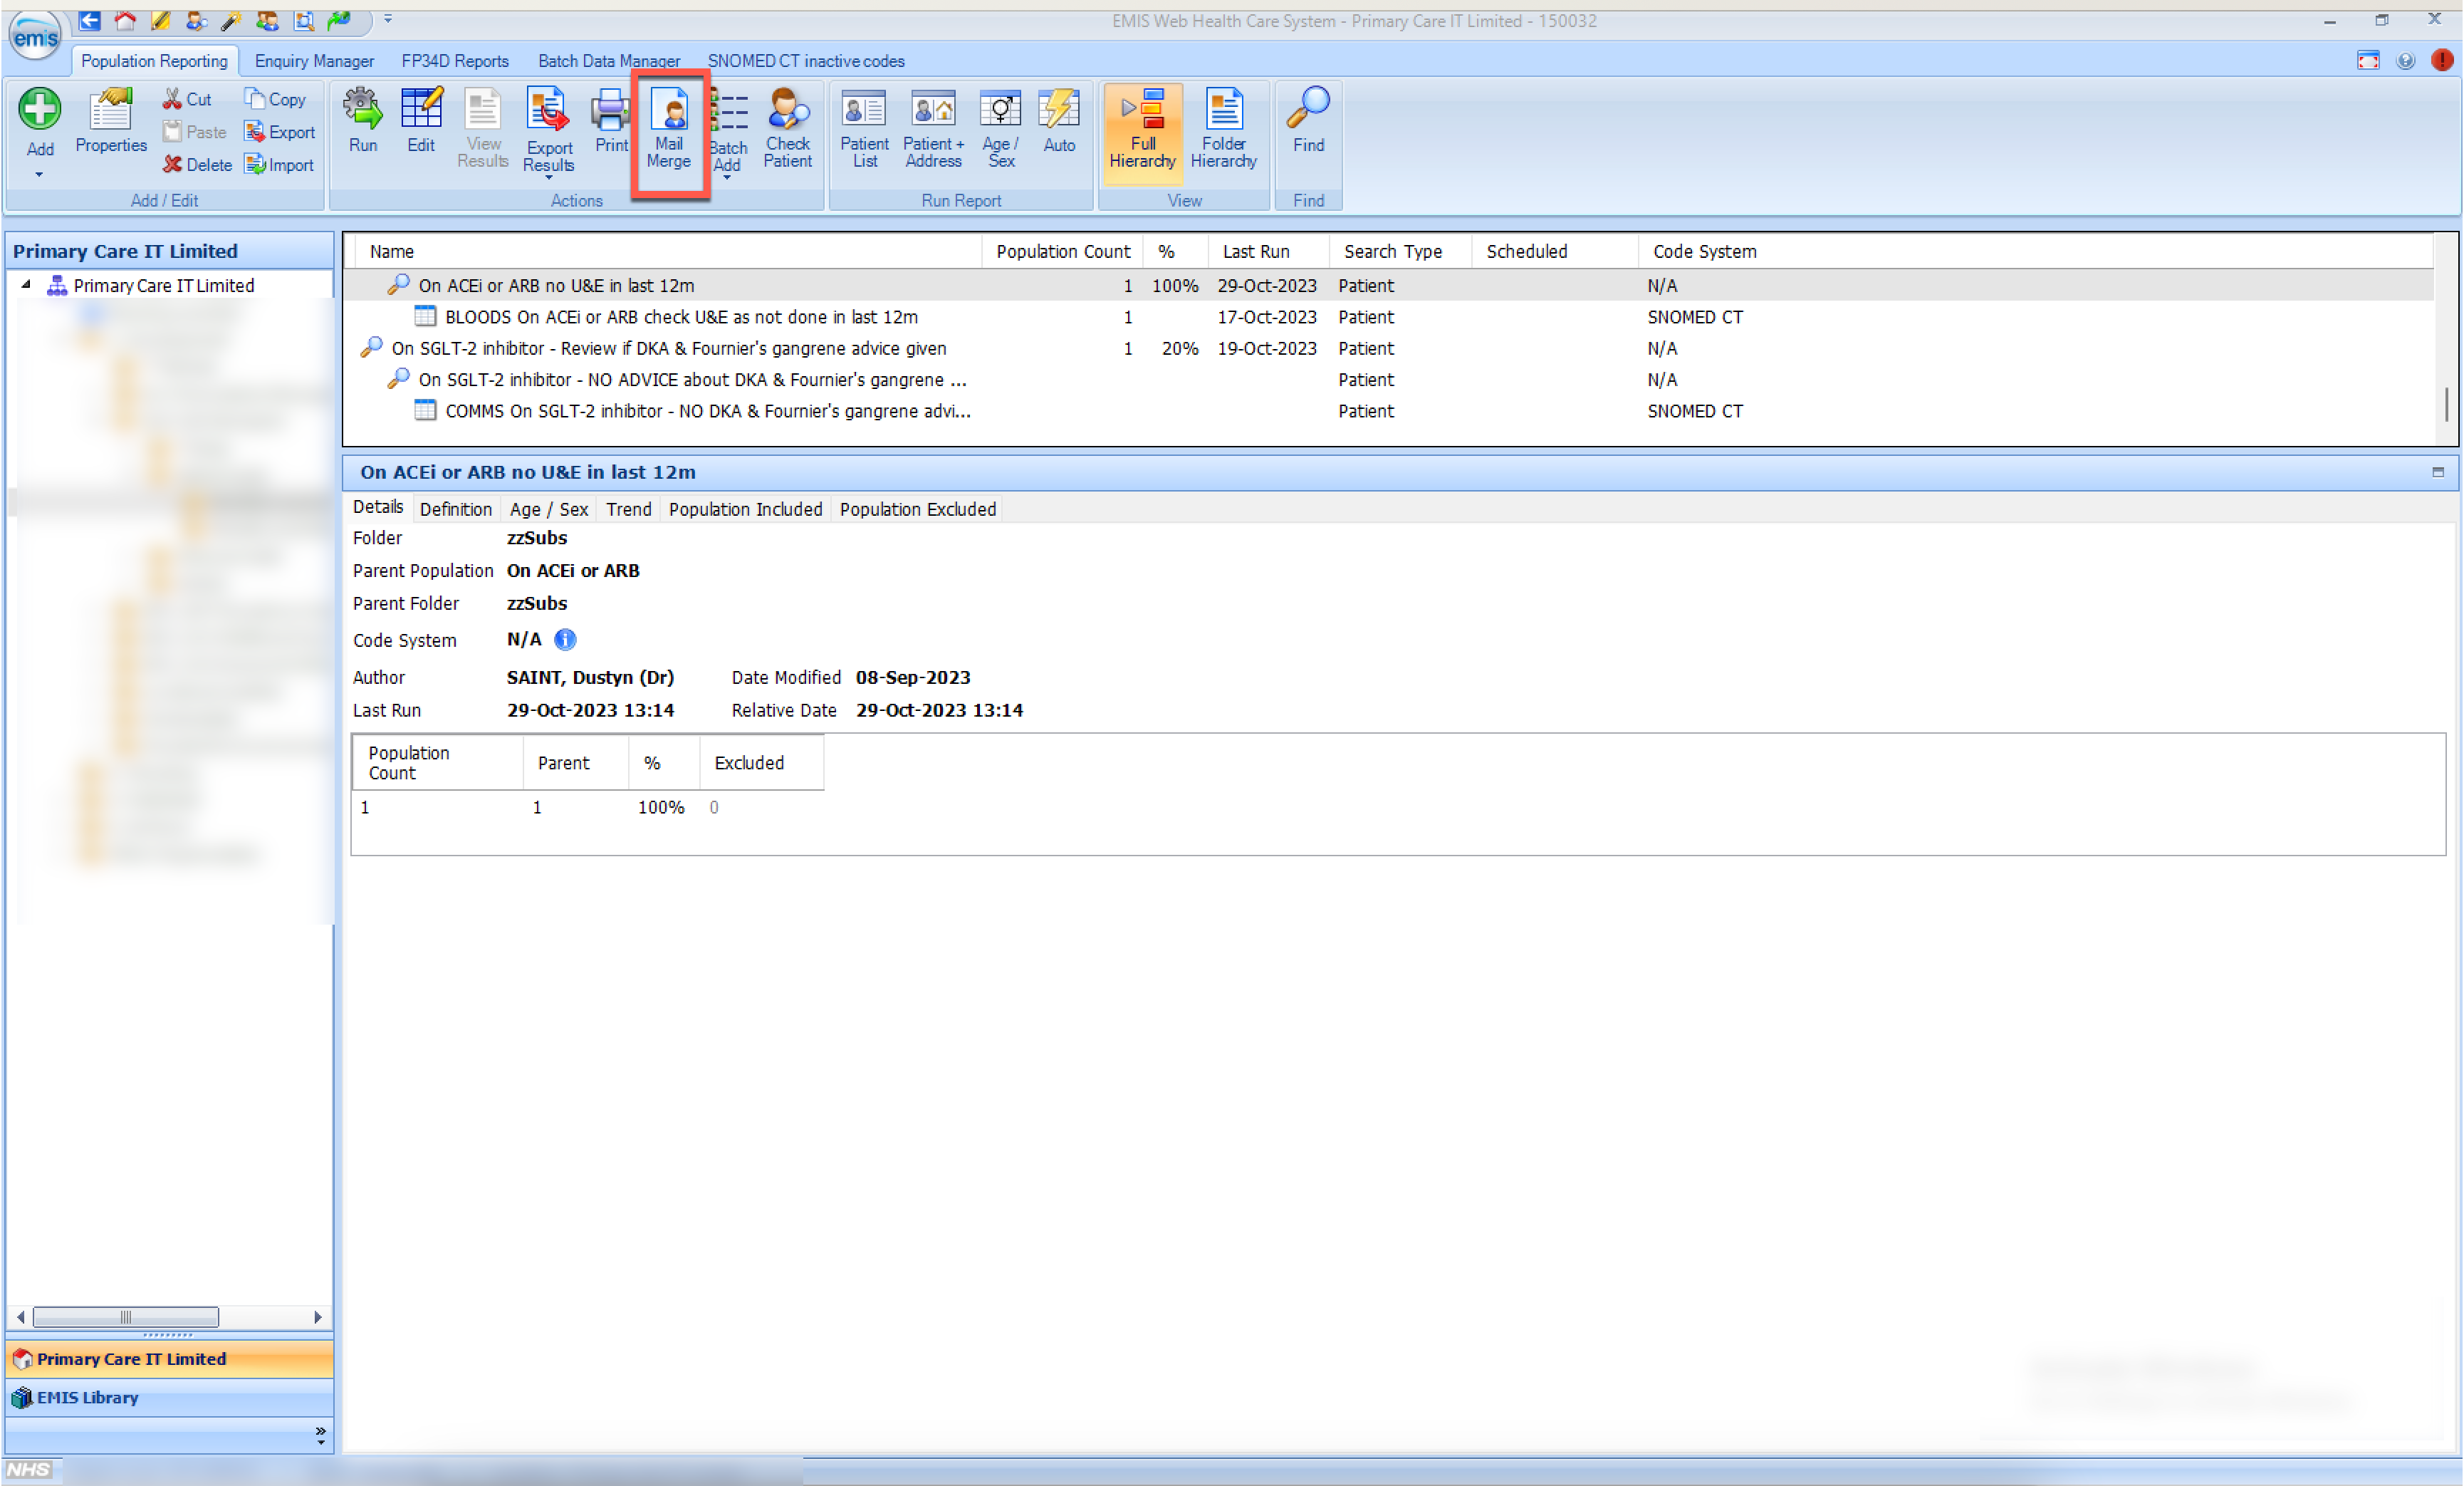This screenshot has height=1486, width=2464.
Task: Run the Age / Sex report
Action: (1000, 128)
